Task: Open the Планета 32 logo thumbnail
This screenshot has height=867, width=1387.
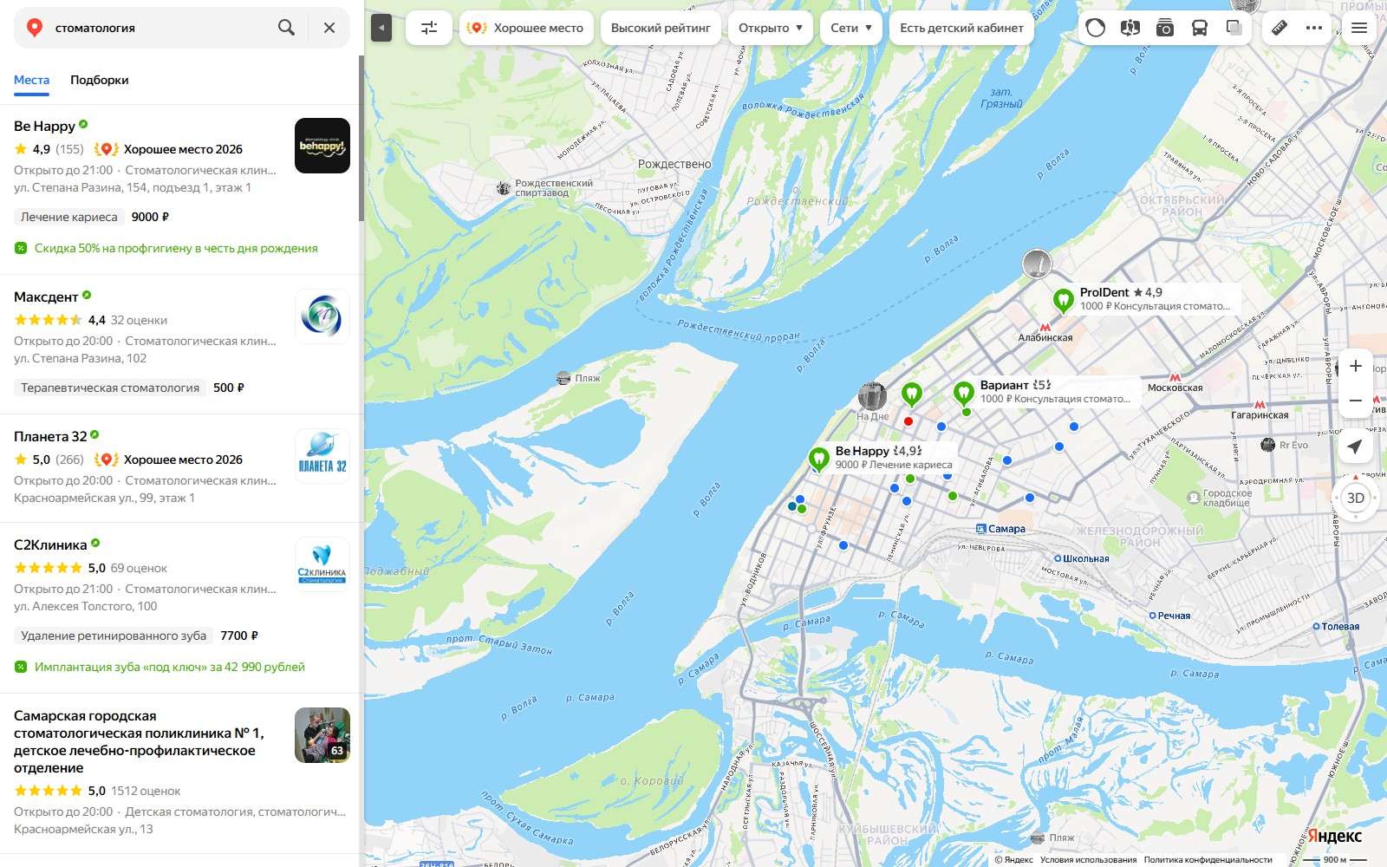Action: click(x=322, y=456)
